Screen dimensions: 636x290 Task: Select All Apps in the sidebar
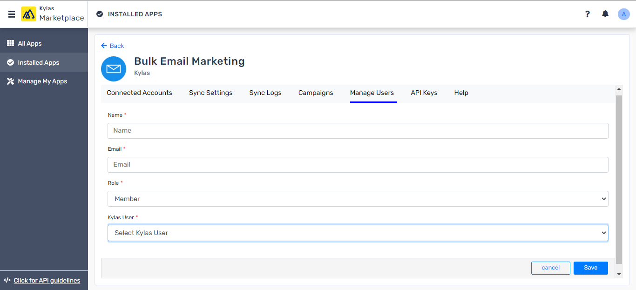pos(30,43)
